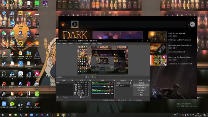
Task: Move the scene up with the up arrow
Action: [64, 97]
